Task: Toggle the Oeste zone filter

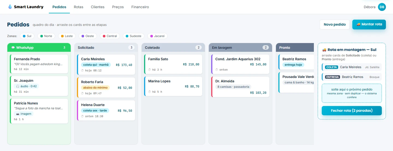Action: 88,36
